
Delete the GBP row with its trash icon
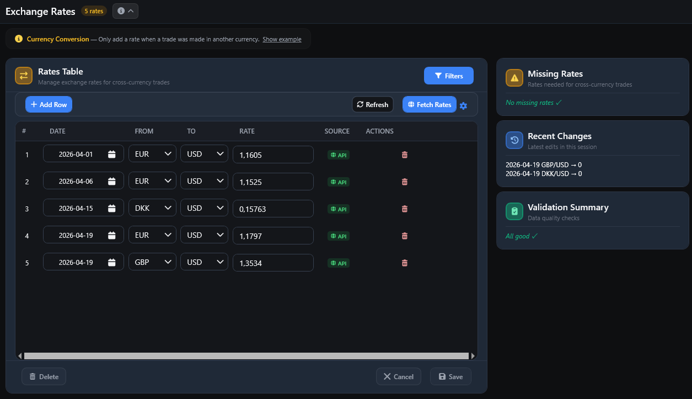[x=405, y=263]
